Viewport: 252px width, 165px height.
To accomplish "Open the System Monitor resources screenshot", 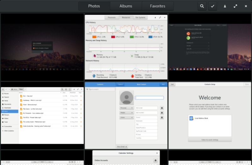I will 126,47.
